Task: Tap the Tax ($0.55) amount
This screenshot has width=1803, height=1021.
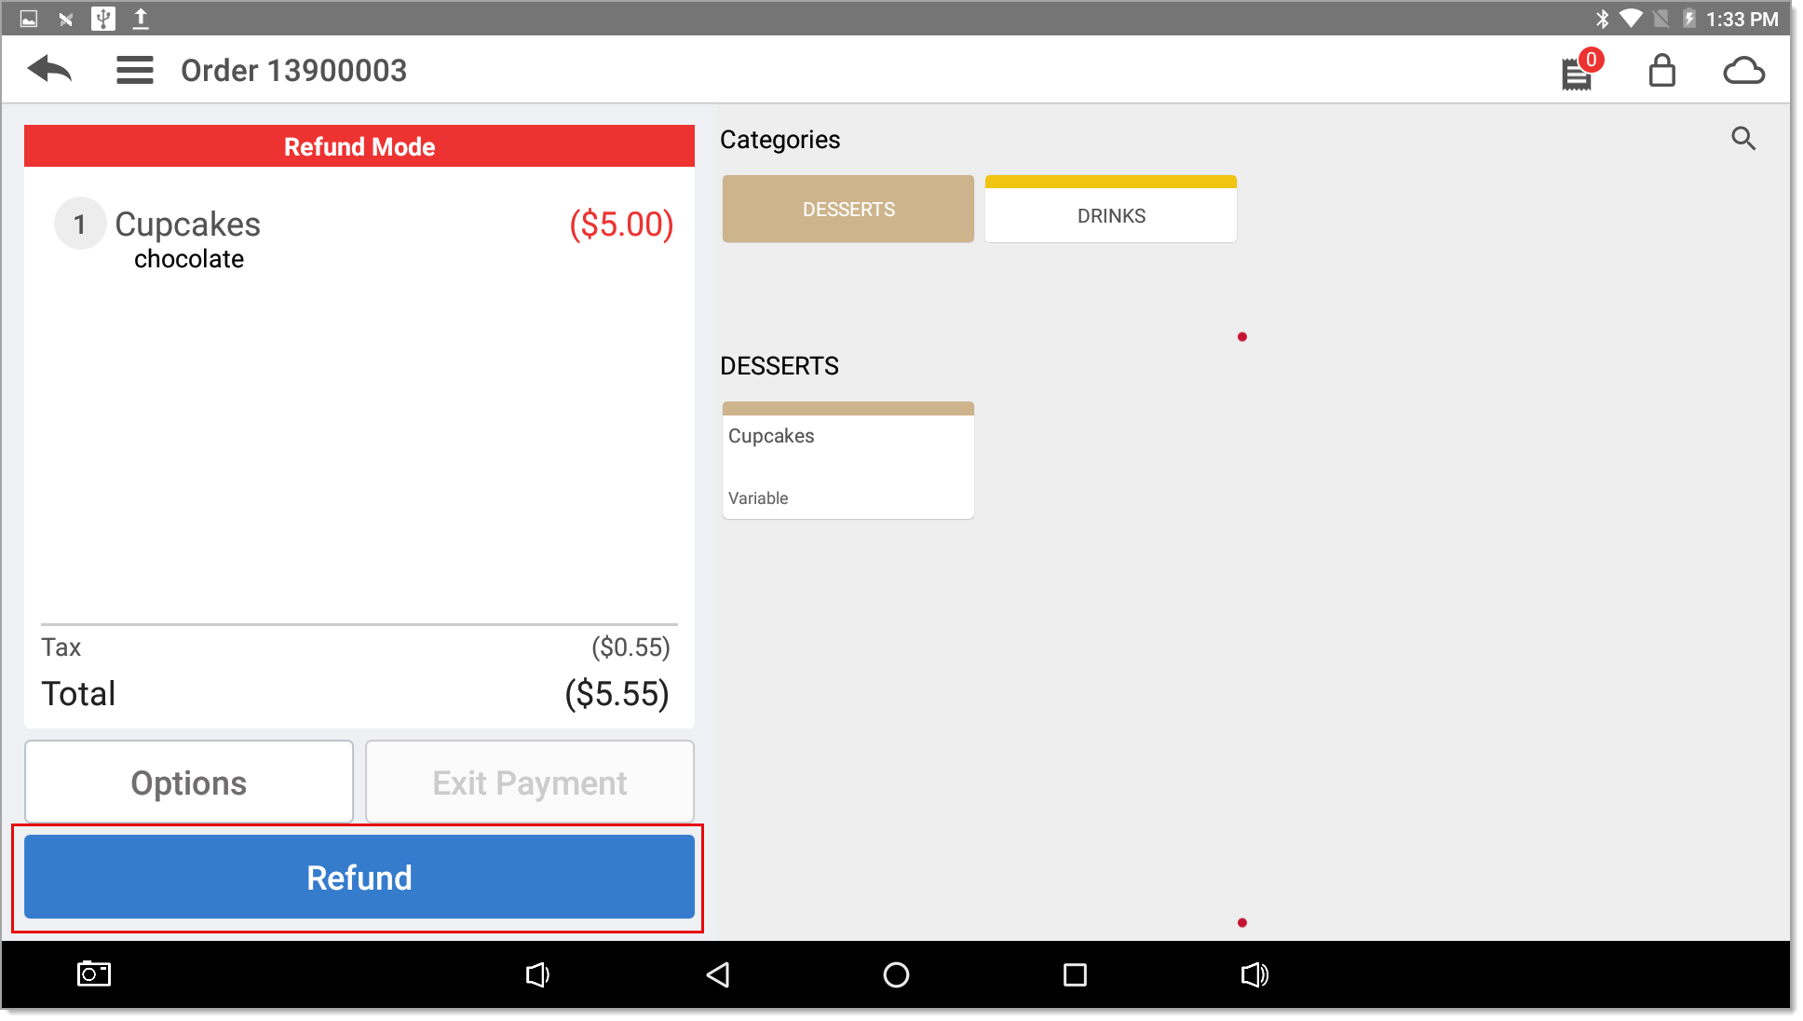Action: (x=630, y=647)
